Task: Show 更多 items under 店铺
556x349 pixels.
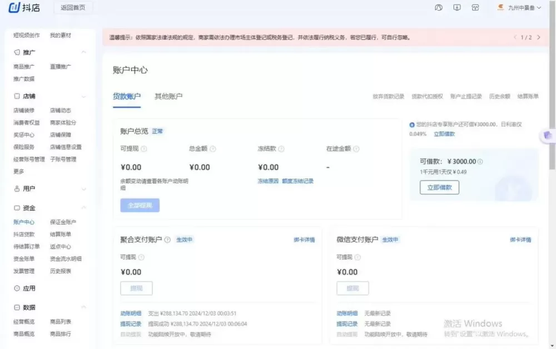Action: pyautogui.click(x=19, y=171)
